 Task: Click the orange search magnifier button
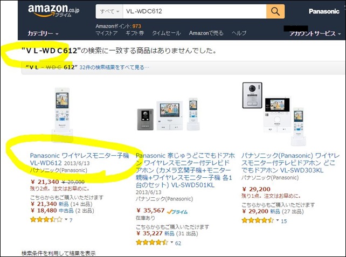tap(275, 11)
